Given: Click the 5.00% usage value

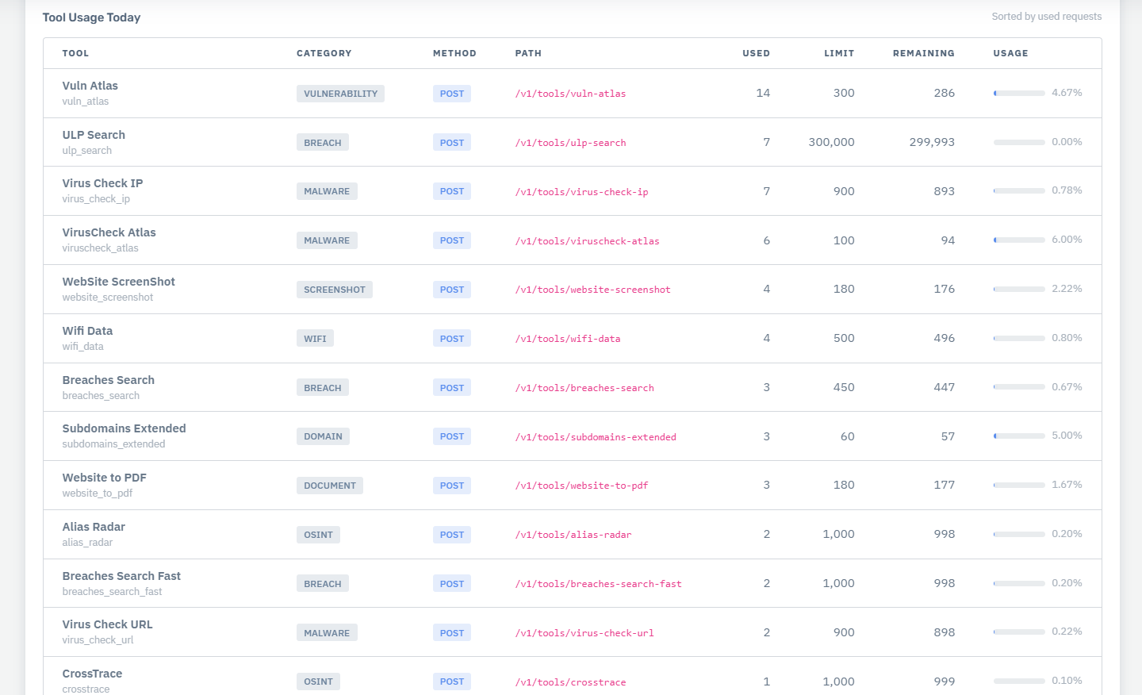Looking at the screenshot, I should 1067,436.
